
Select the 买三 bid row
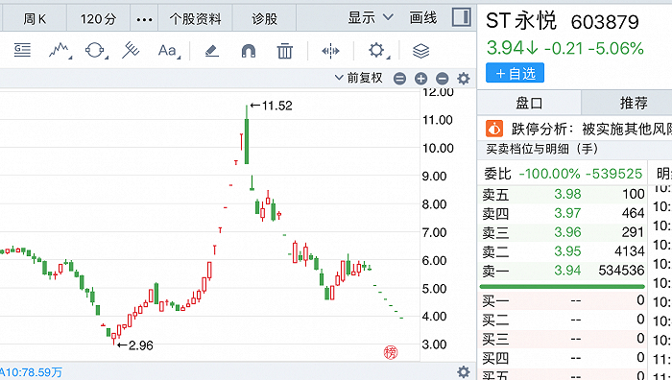[563, 339]
